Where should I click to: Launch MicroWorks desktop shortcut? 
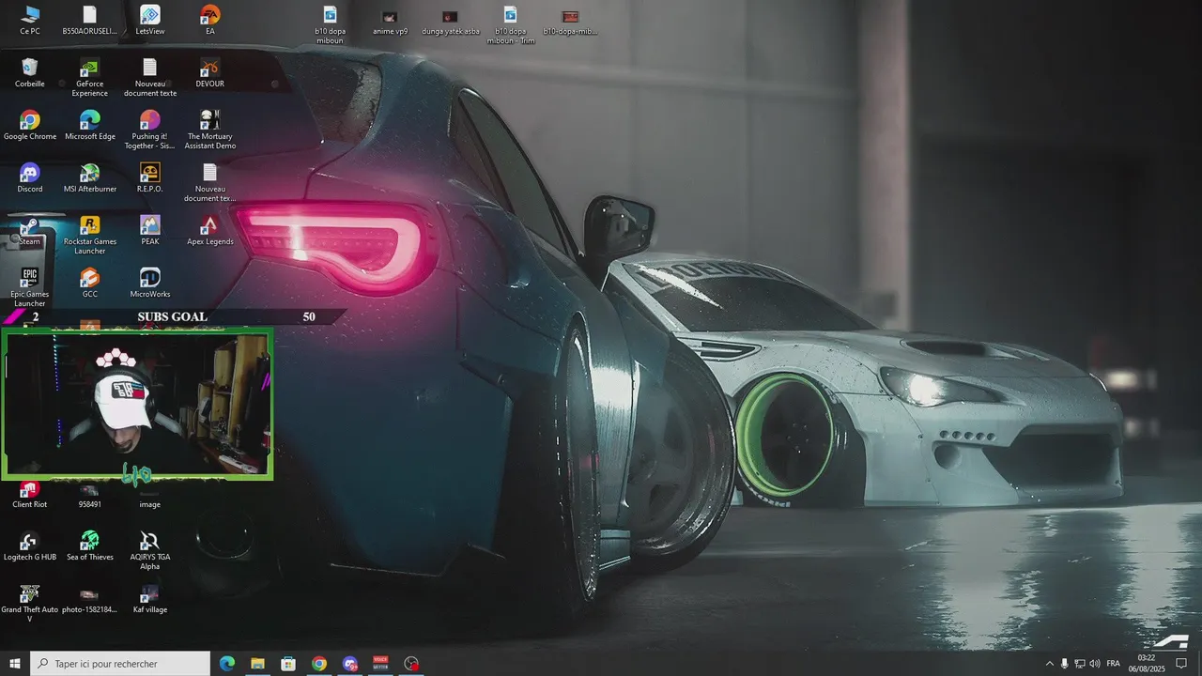149,283
